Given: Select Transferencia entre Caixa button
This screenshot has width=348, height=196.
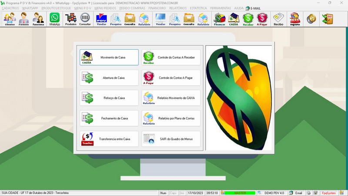Looking at the screenshot, I should (109, 139).
